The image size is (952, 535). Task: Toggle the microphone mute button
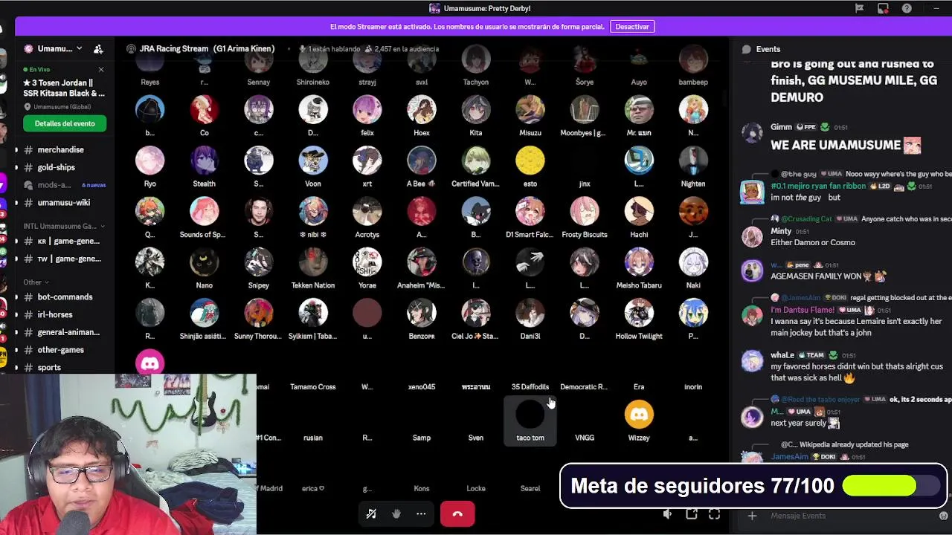(x=371, y=513)
